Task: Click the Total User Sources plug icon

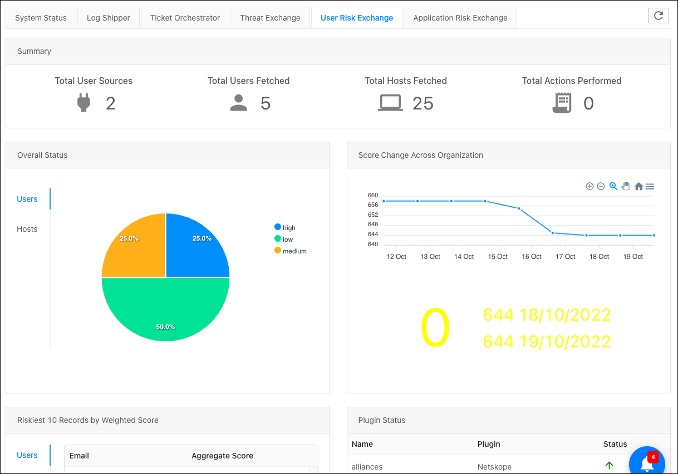Action: point(83,103)
